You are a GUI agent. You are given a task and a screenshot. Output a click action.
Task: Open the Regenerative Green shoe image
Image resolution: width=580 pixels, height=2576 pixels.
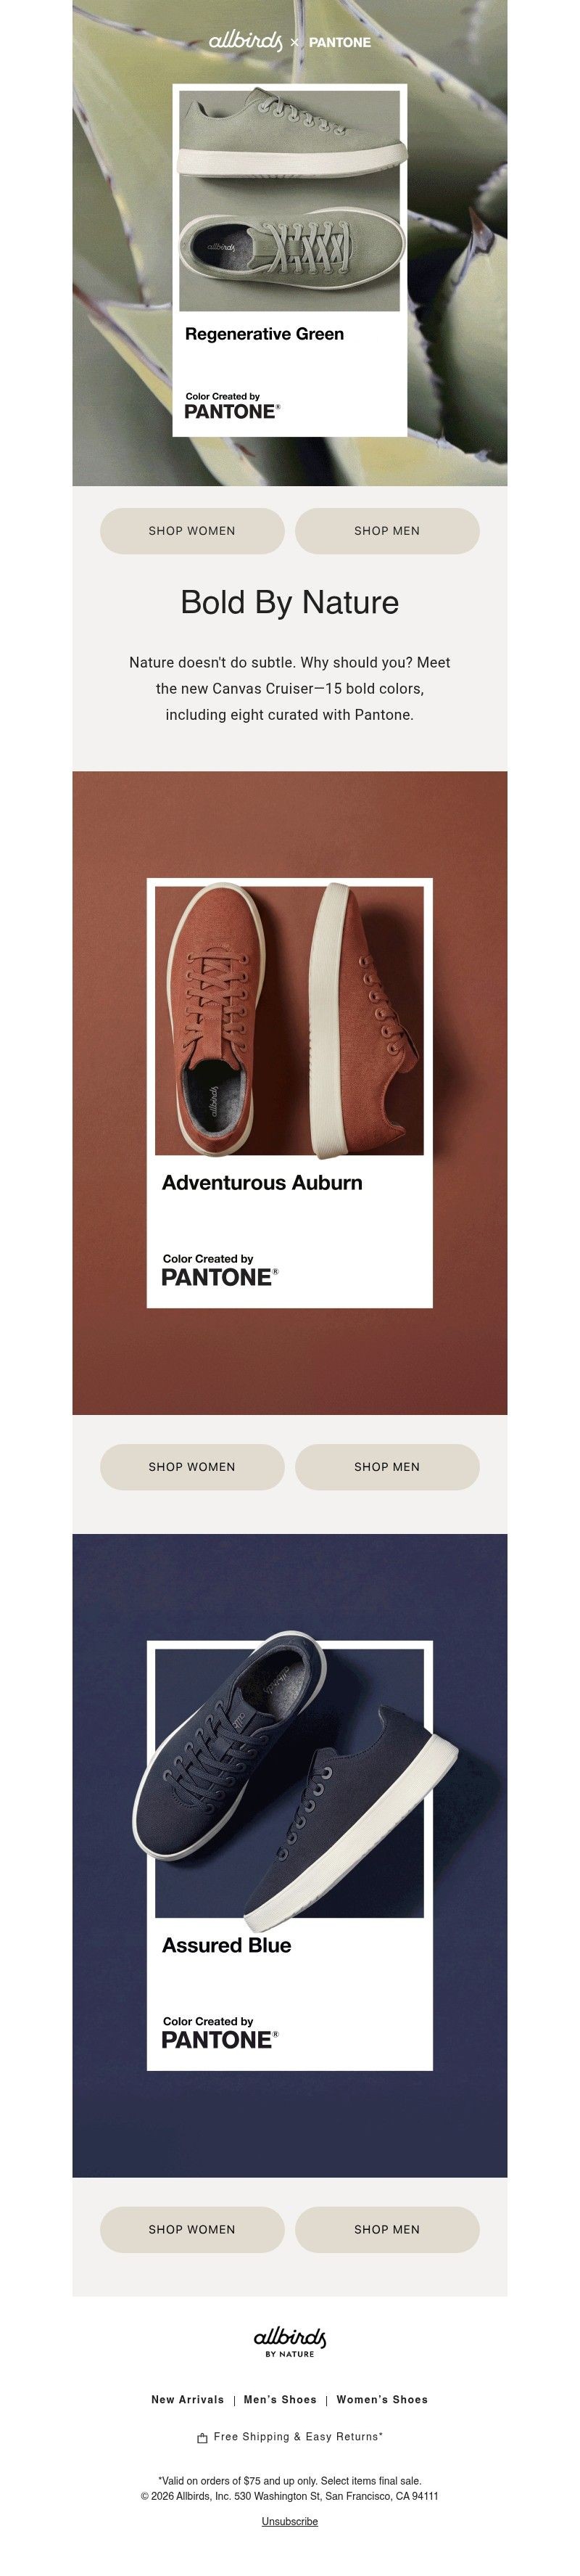(x=289, y=200)
